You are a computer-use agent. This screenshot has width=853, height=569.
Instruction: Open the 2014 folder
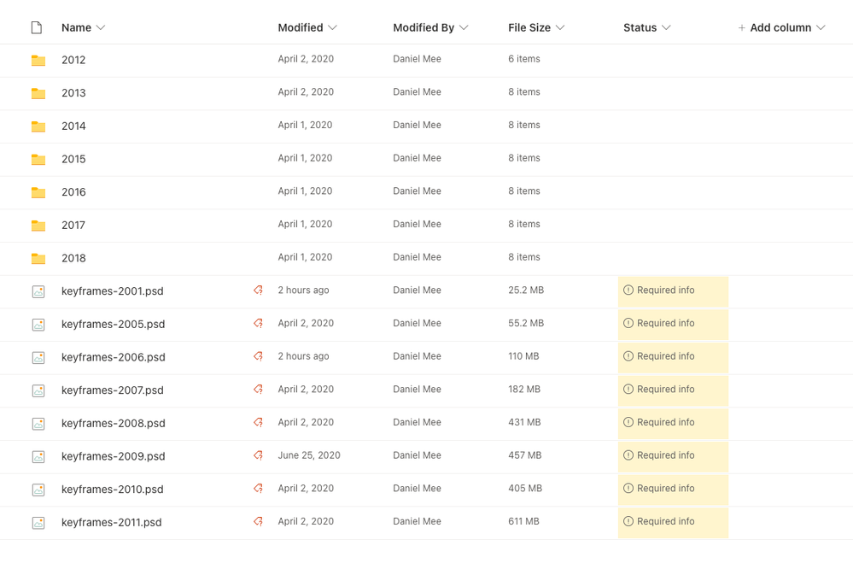[73, 126]
